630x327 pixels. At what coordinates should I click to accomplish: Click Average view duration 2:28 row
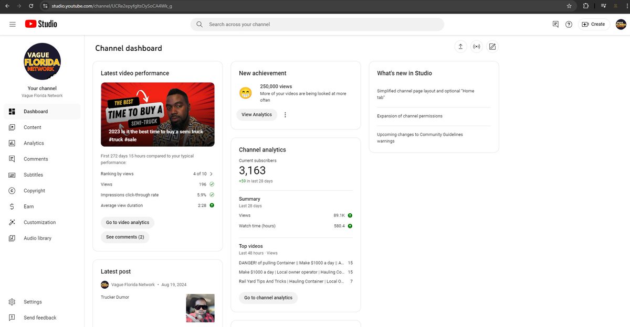pyautogui.click(x=157, y=205)
